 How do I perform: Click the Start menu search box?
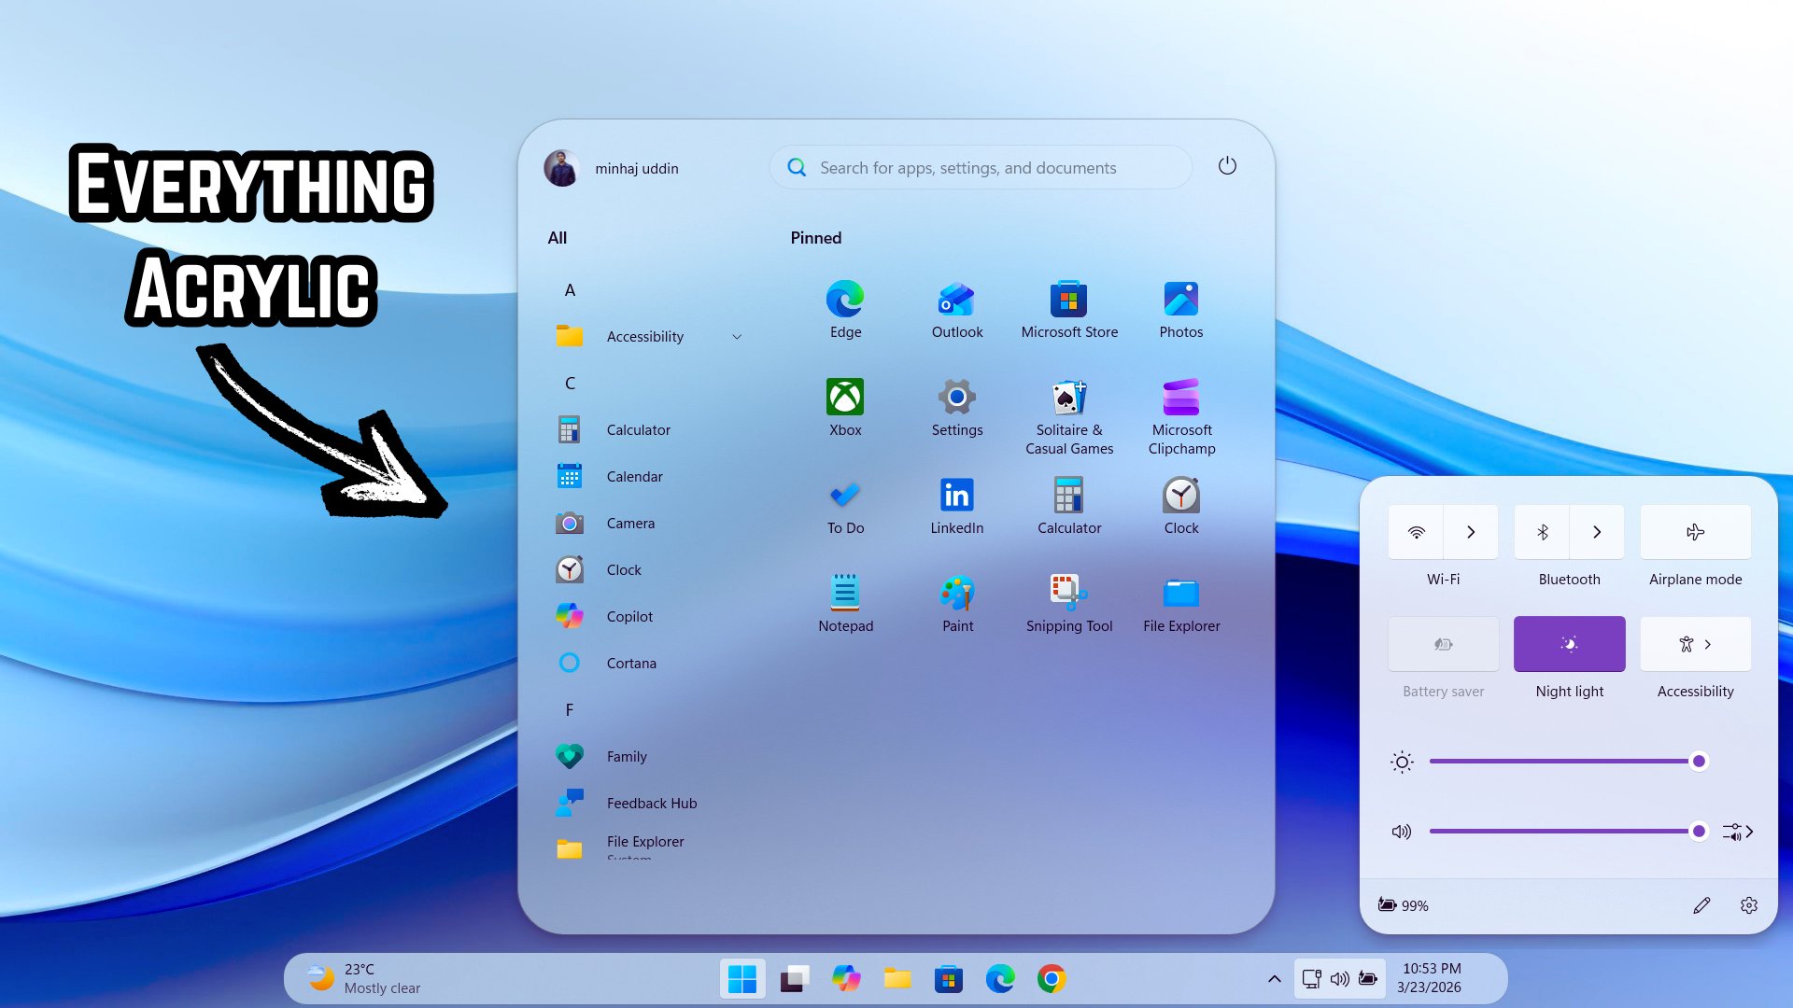coord(981,168)
